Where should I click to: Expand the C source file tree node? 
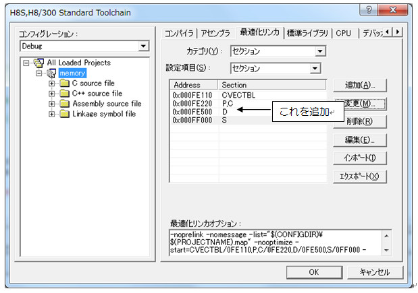(52, 84)
